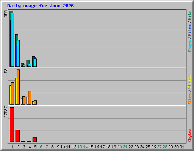
Task: Click the day 3 orange sites bar
Action: point(24,100)
